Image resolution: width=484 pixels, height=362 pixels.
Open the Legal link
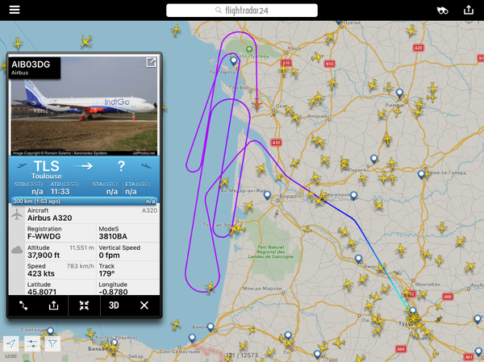click(x=10, y=356)
